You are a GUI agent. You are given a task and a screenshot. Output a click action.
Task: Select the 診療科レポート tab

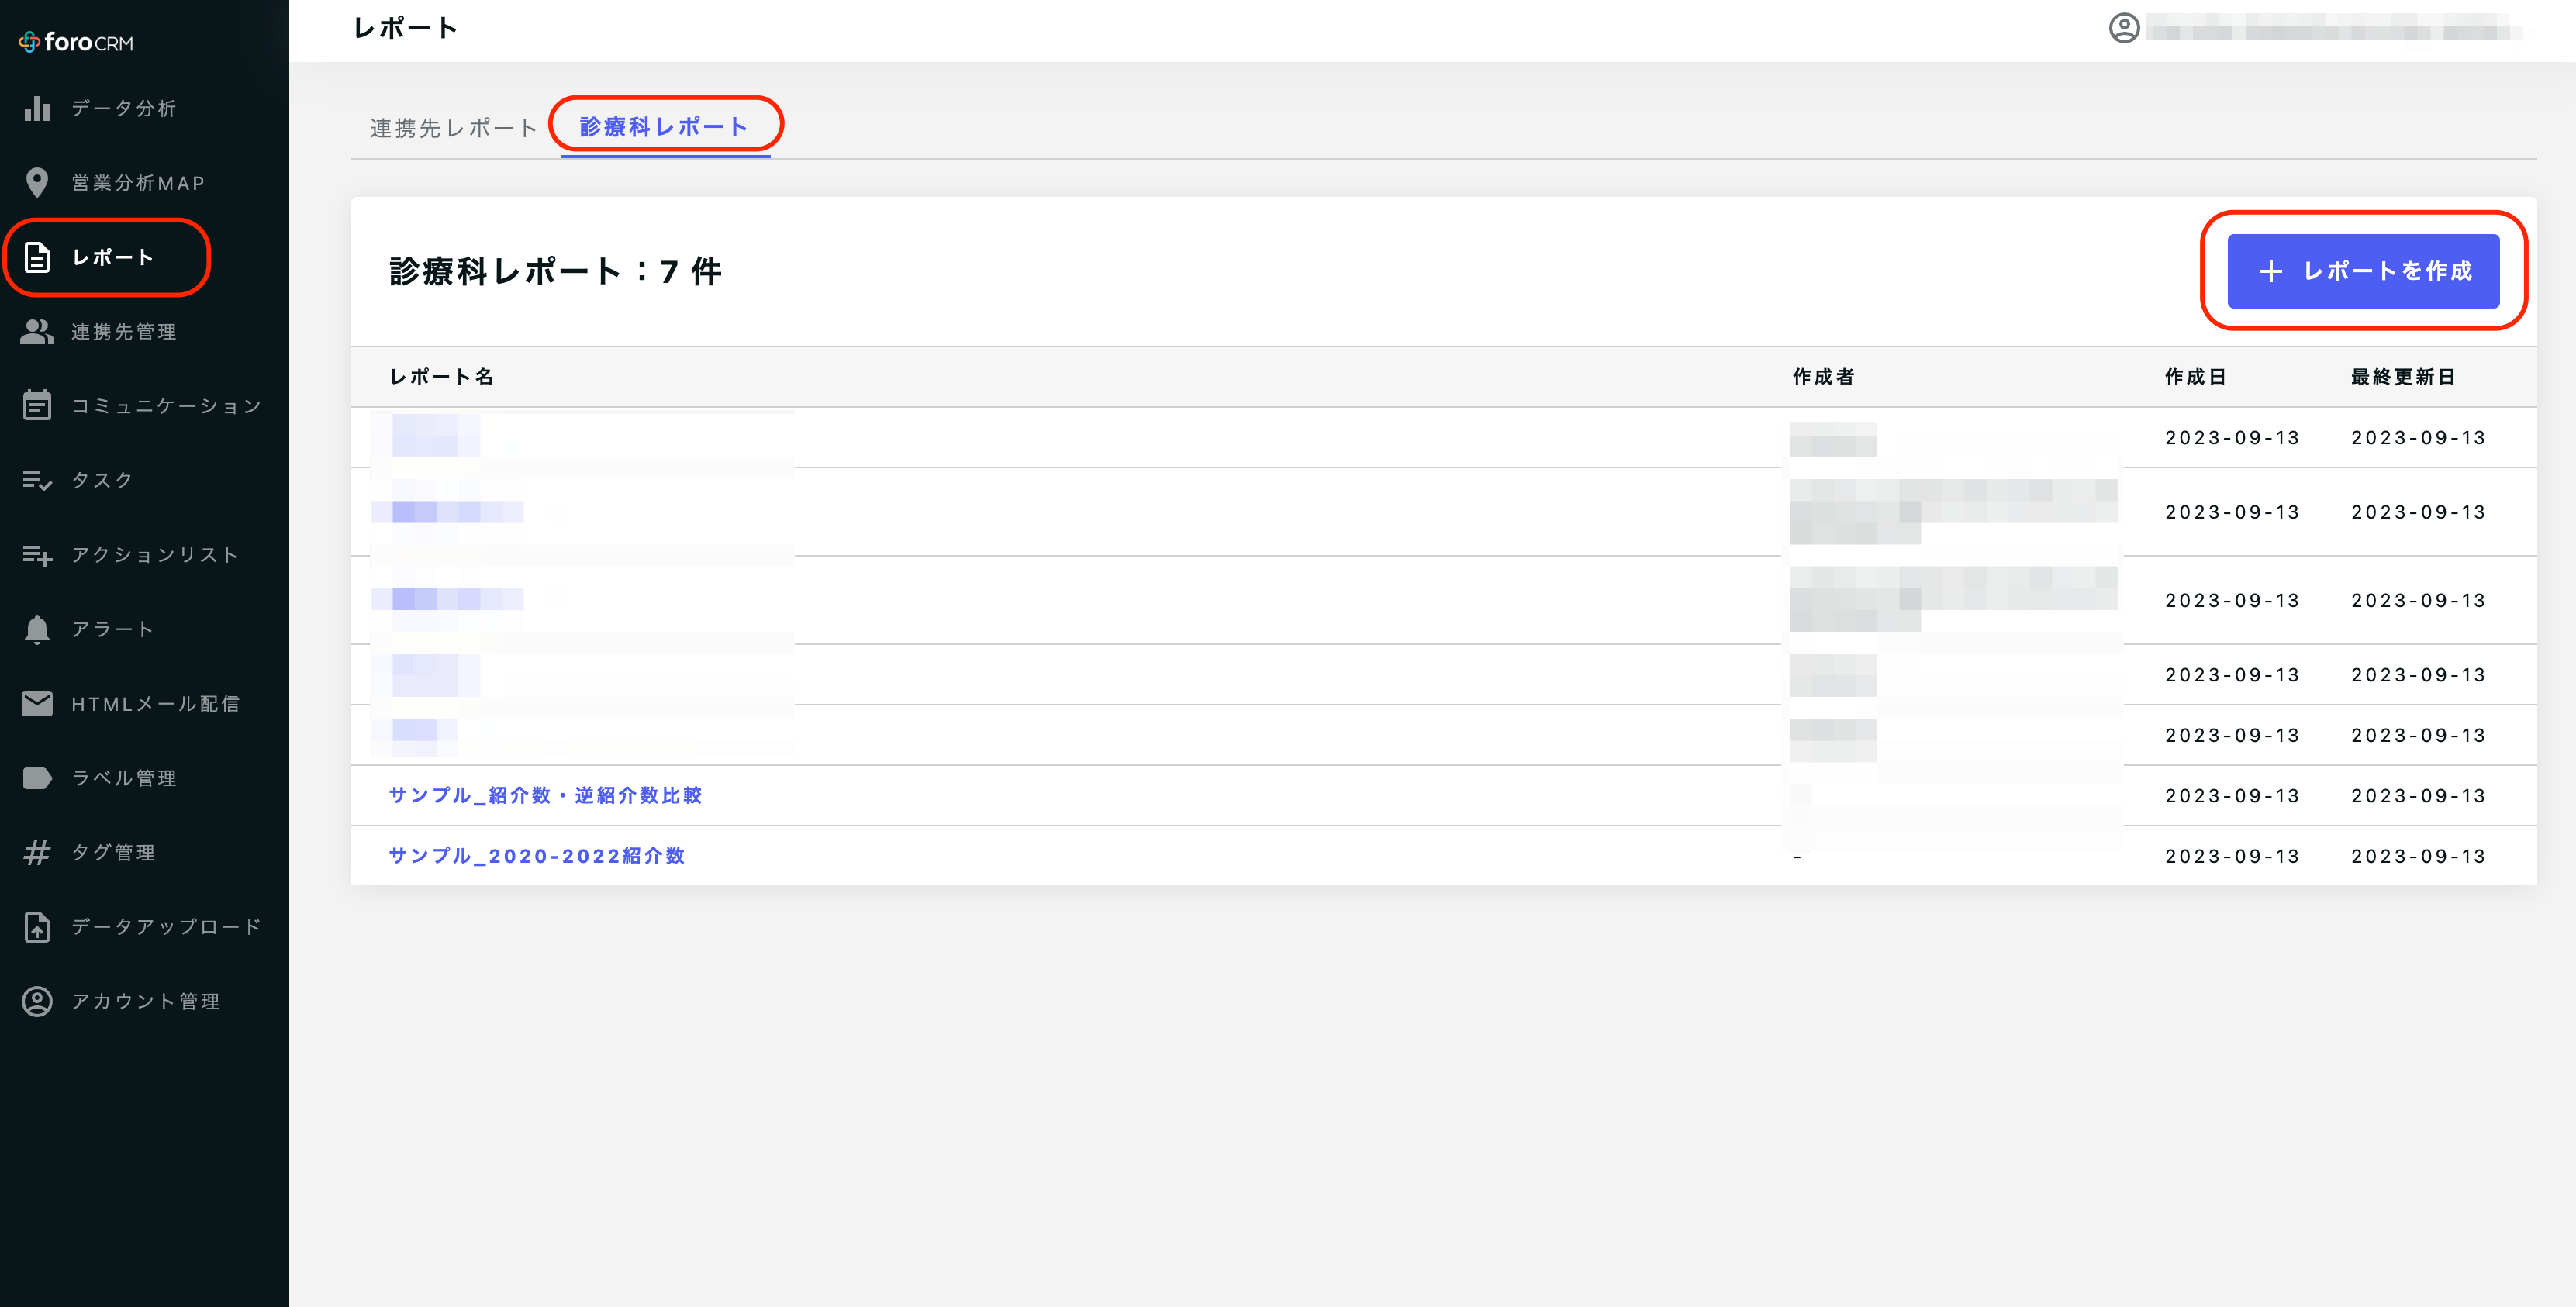coord(664,127)
